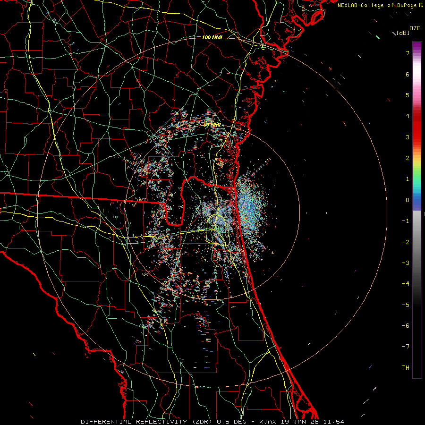Click the -4 value on the color scale
Screen dimensions: 425x425
[406, 284]
